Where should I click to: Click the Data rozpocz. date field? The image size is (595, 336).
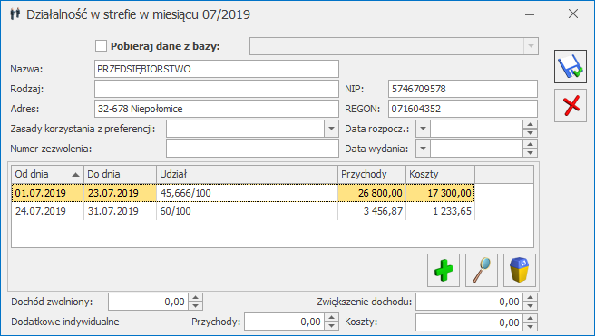coord(476,129)
